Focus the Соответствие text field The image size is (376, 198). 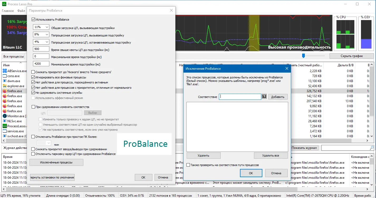240,97
